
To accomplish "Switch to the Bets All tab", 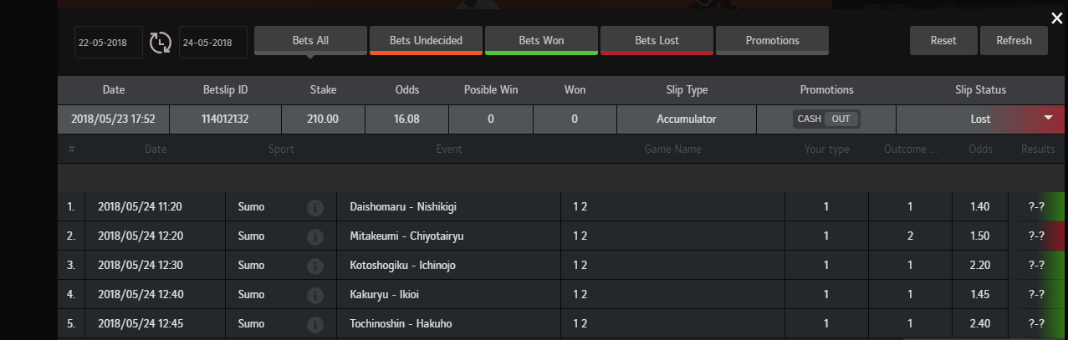I will pos(310,40).
